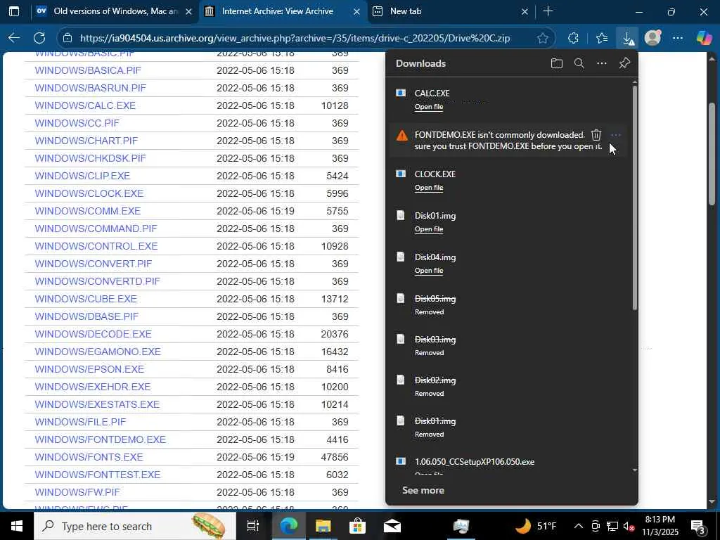Open Mail app from the taskbar
Viewport: 720px width, 540px height.
coord(392,526)
